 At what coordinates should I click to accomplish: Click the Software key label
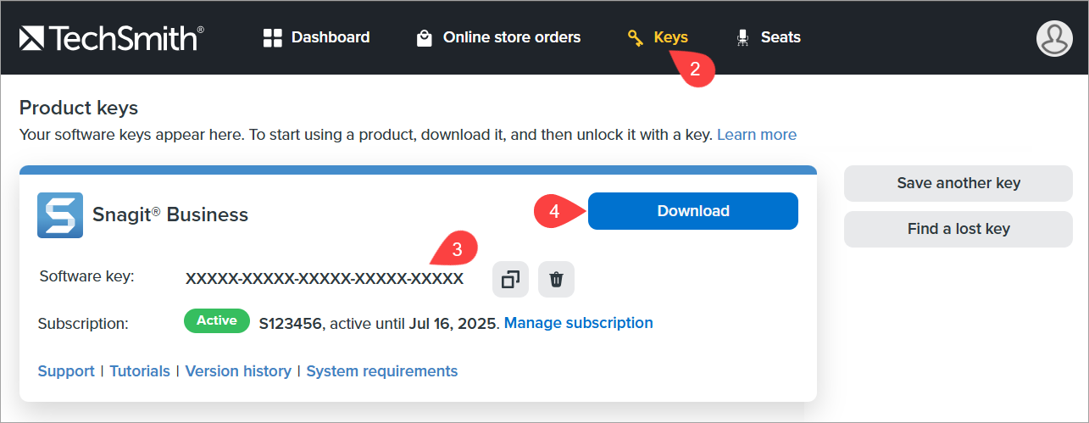[87, 276]
